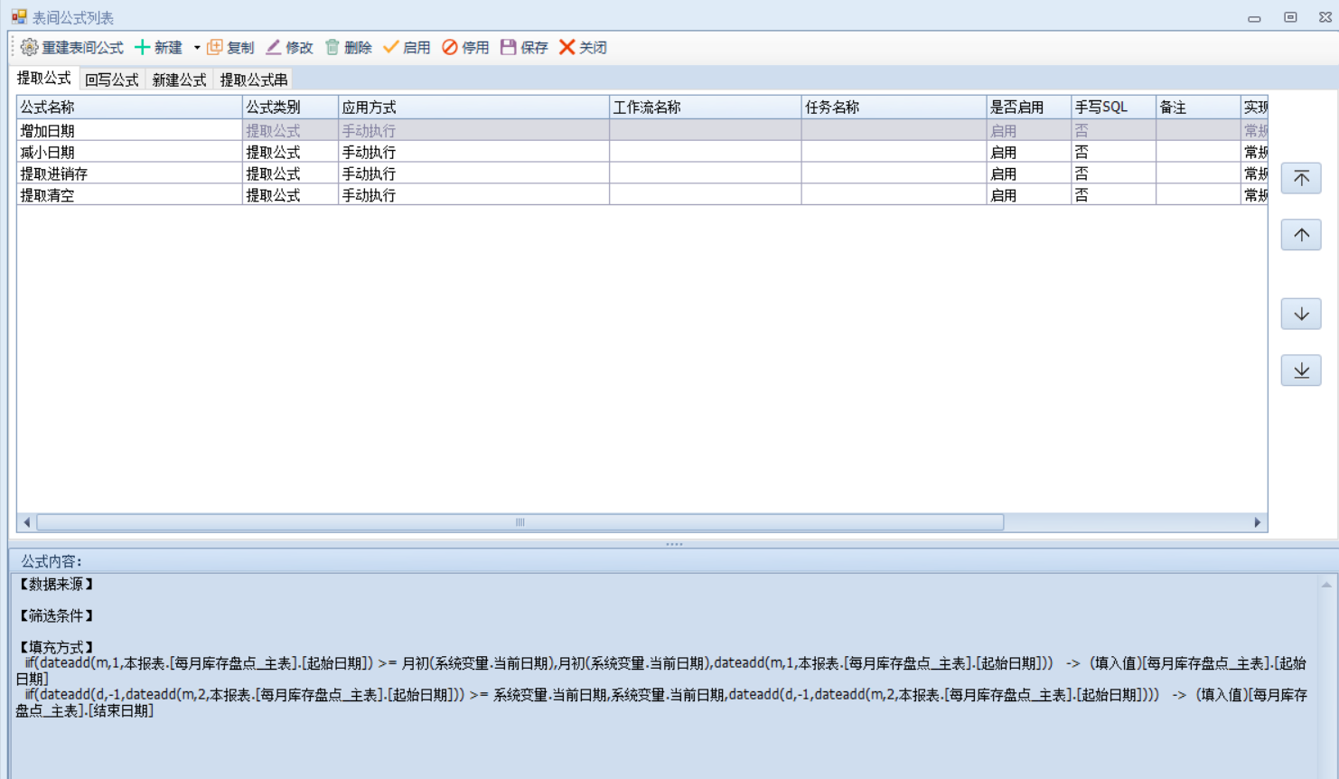
Task: Click the horizontal scrollbar right arrow
Action: pyautogui.click(x=1257, y=522)
